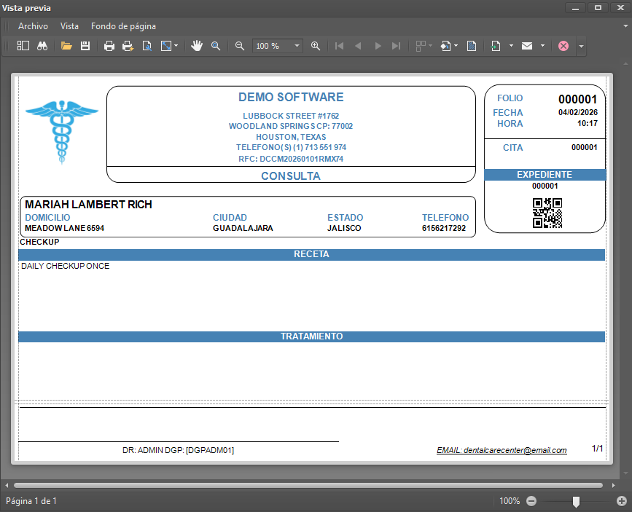This screenshot has width=632, height=512.
Task: Click the Print icon
Action: click(x=109, y=46)
